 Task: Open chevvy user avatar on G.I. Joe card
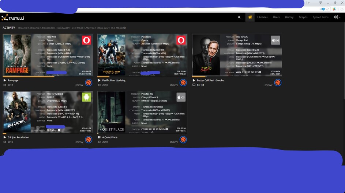pyautogui.click(x=89, y=139)
